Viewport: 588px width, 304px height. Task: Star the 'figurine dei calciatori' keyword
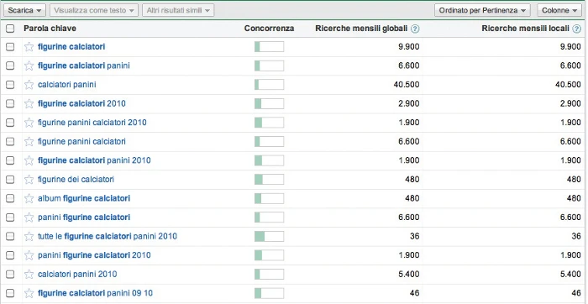coord(29,180)
